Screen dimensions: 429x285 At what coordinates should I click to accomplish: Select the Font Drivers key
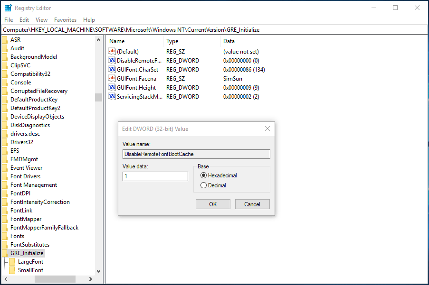[25, 176]
